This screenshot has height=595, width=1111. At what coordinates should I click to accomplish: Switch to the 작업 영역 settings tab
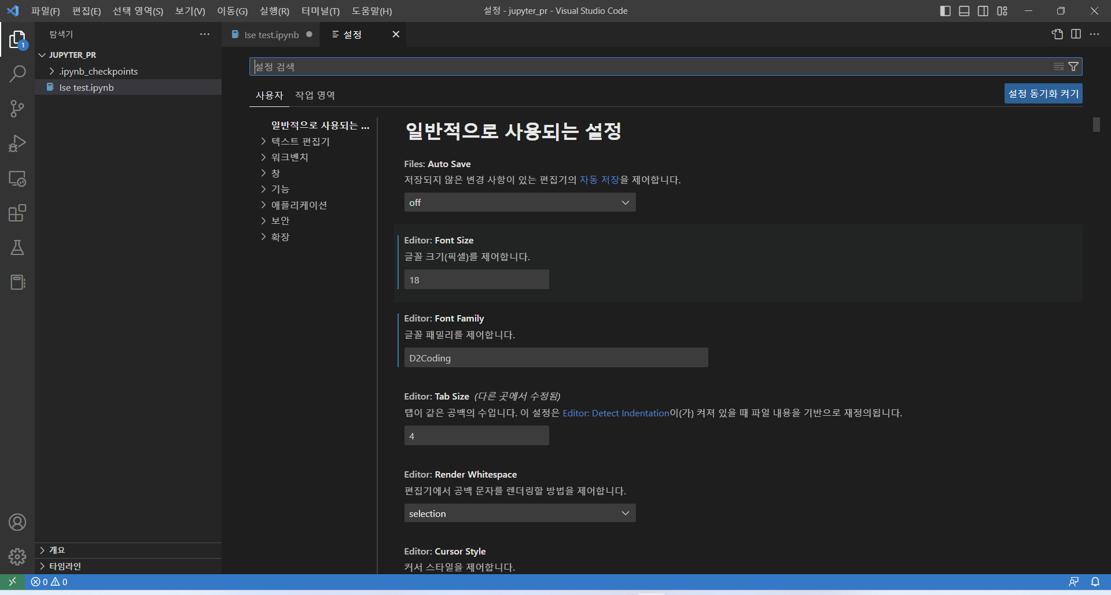point(315,95)
